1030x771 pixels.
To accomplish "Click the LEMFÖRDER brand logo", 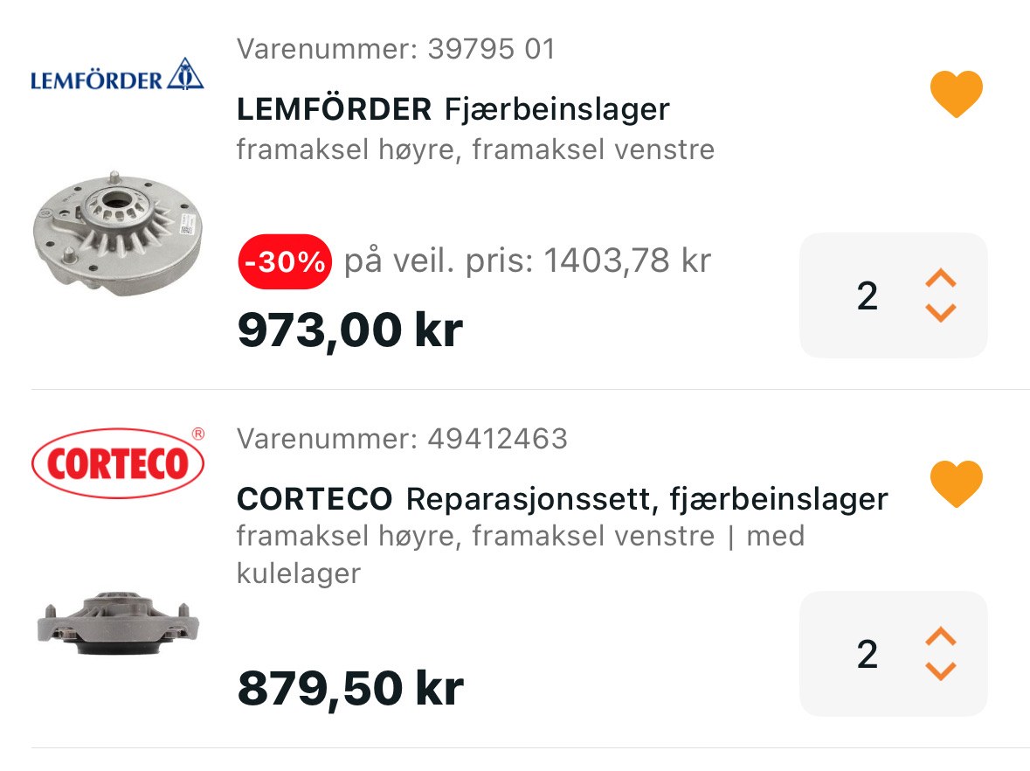I will point(117,75).
